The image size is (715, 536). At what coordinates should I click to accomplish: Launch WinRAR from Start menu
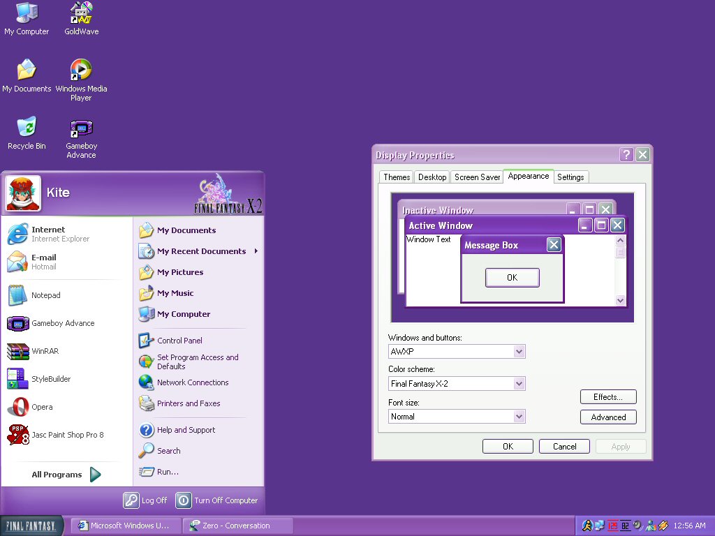(x=45, y=351)
